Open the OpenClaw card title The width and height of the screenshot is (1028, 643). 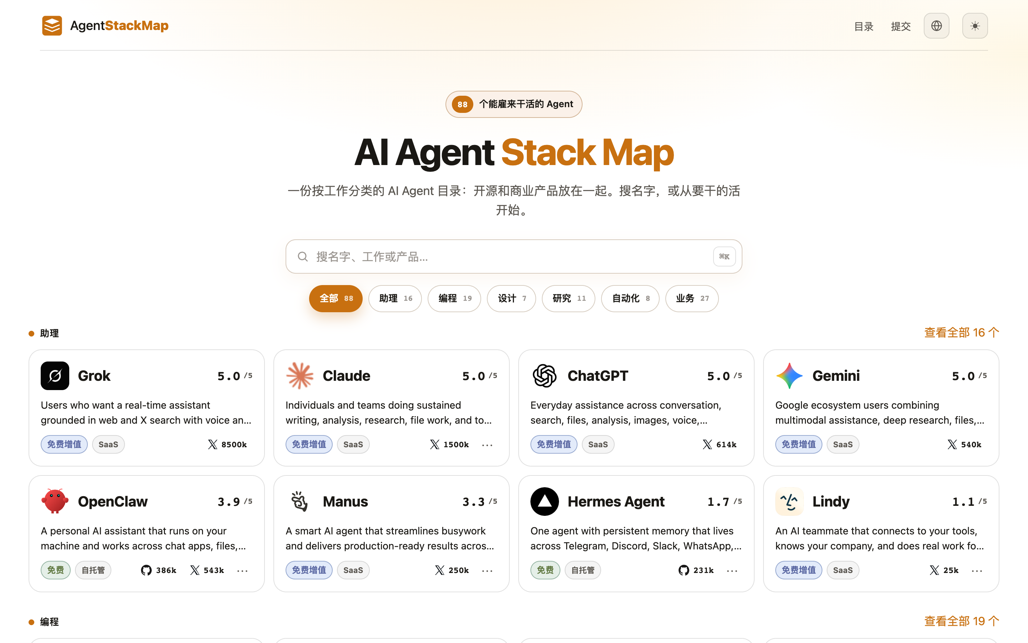(x=112, y=502)
